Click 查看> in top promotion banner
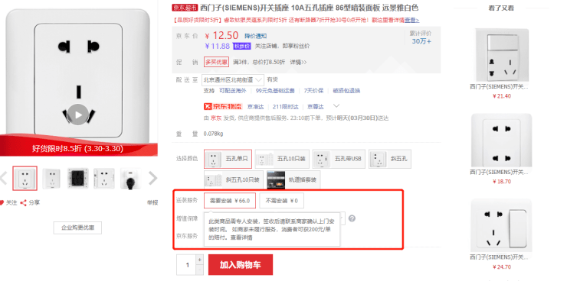The width and height of the screenshot is (567, 281). [412, 20]
